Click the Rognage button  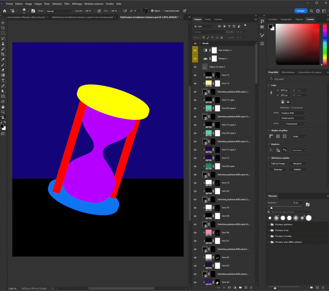[278, 170]
